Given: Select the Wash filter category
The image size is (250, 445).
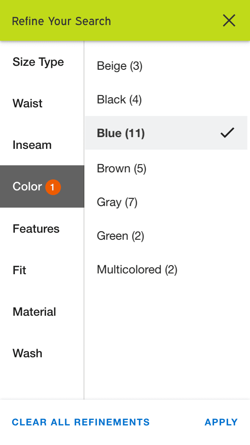Looking at the screenshot, I should click(27, 353).
